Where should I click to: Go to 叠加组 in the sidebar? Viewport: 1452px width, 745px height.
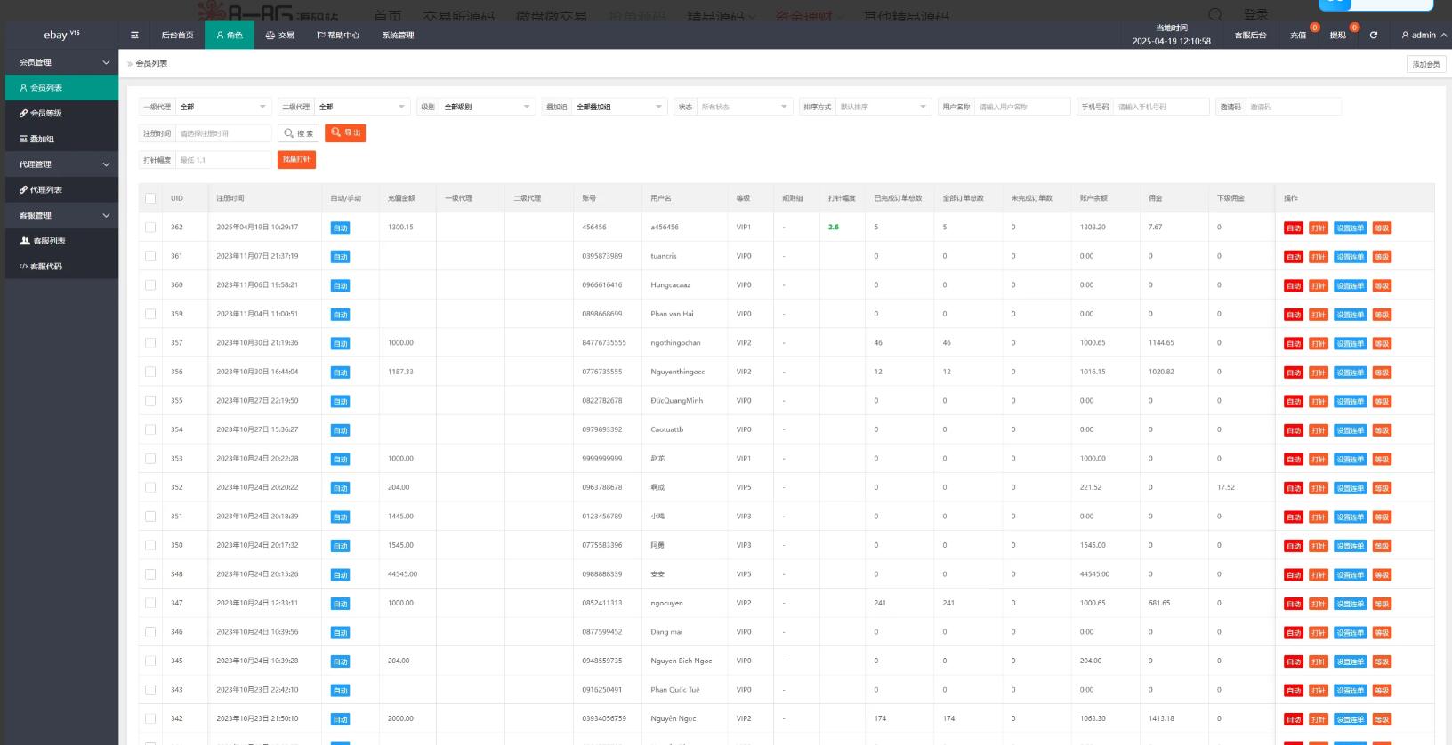(61, 140)
